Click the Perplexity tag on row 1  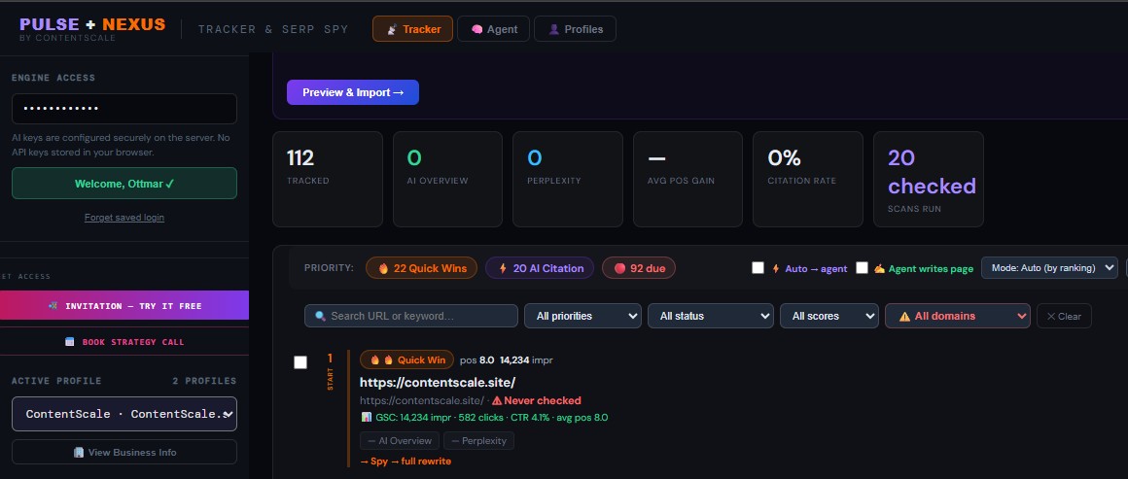pos(479,441)
